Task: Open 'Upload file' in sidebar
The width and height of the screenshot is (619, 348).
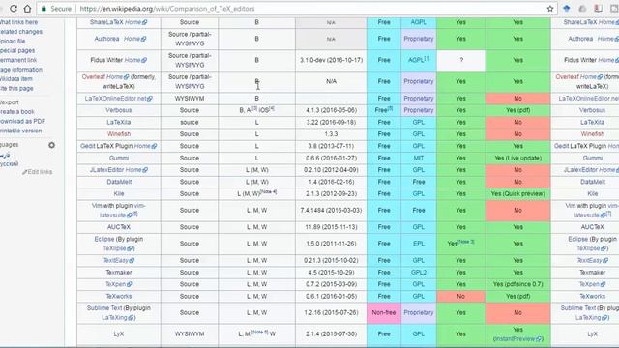Action: click(x=13, y=41)
